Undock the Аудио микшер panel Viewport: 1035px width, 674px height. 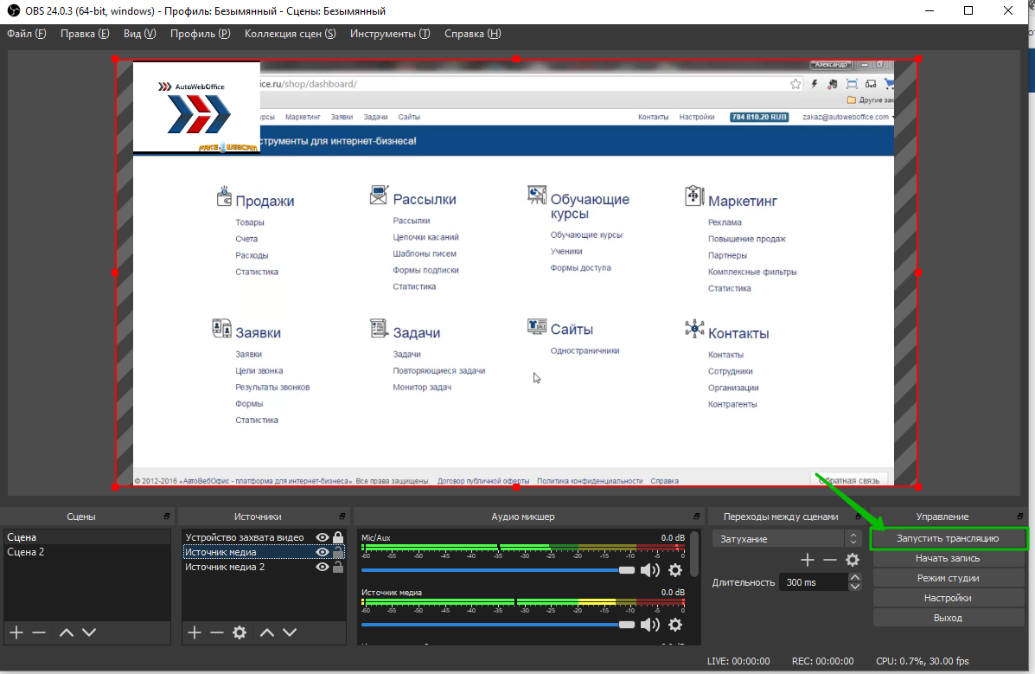click(x=694, y=517)
